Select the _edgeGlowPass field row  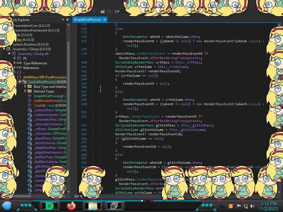point(47,147)
